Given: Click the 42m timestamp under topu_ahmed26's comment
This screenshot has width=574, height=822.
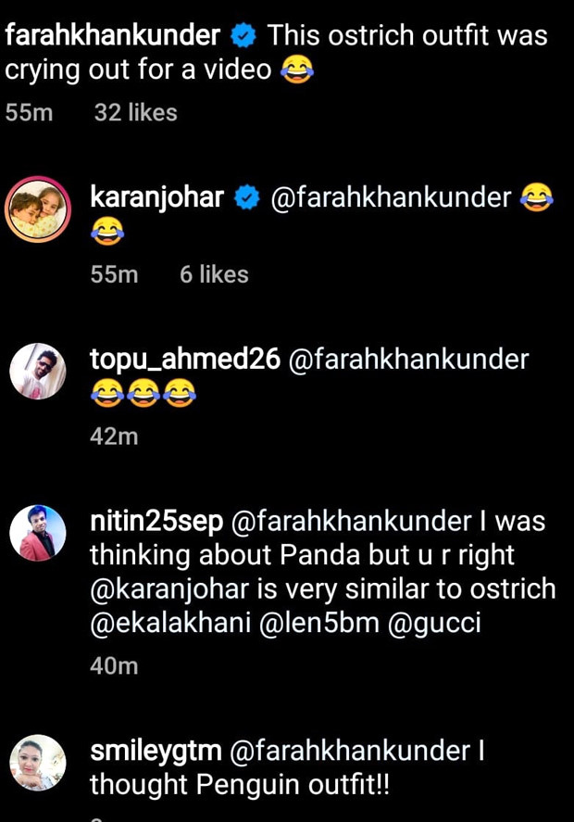Looking at the screenshot, I should click(x=114, y=436).
